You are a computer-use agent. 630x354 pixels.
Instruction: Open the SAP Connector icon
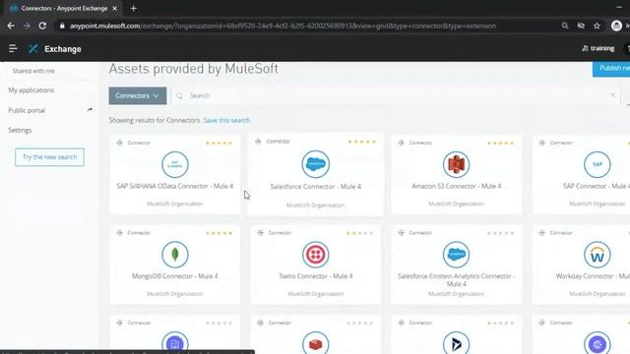click(598, 164)
